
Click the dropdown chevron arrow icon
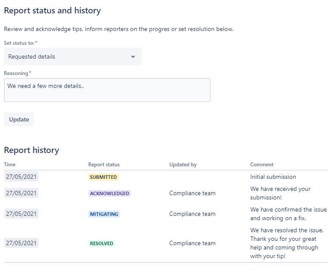coord(133,56)
